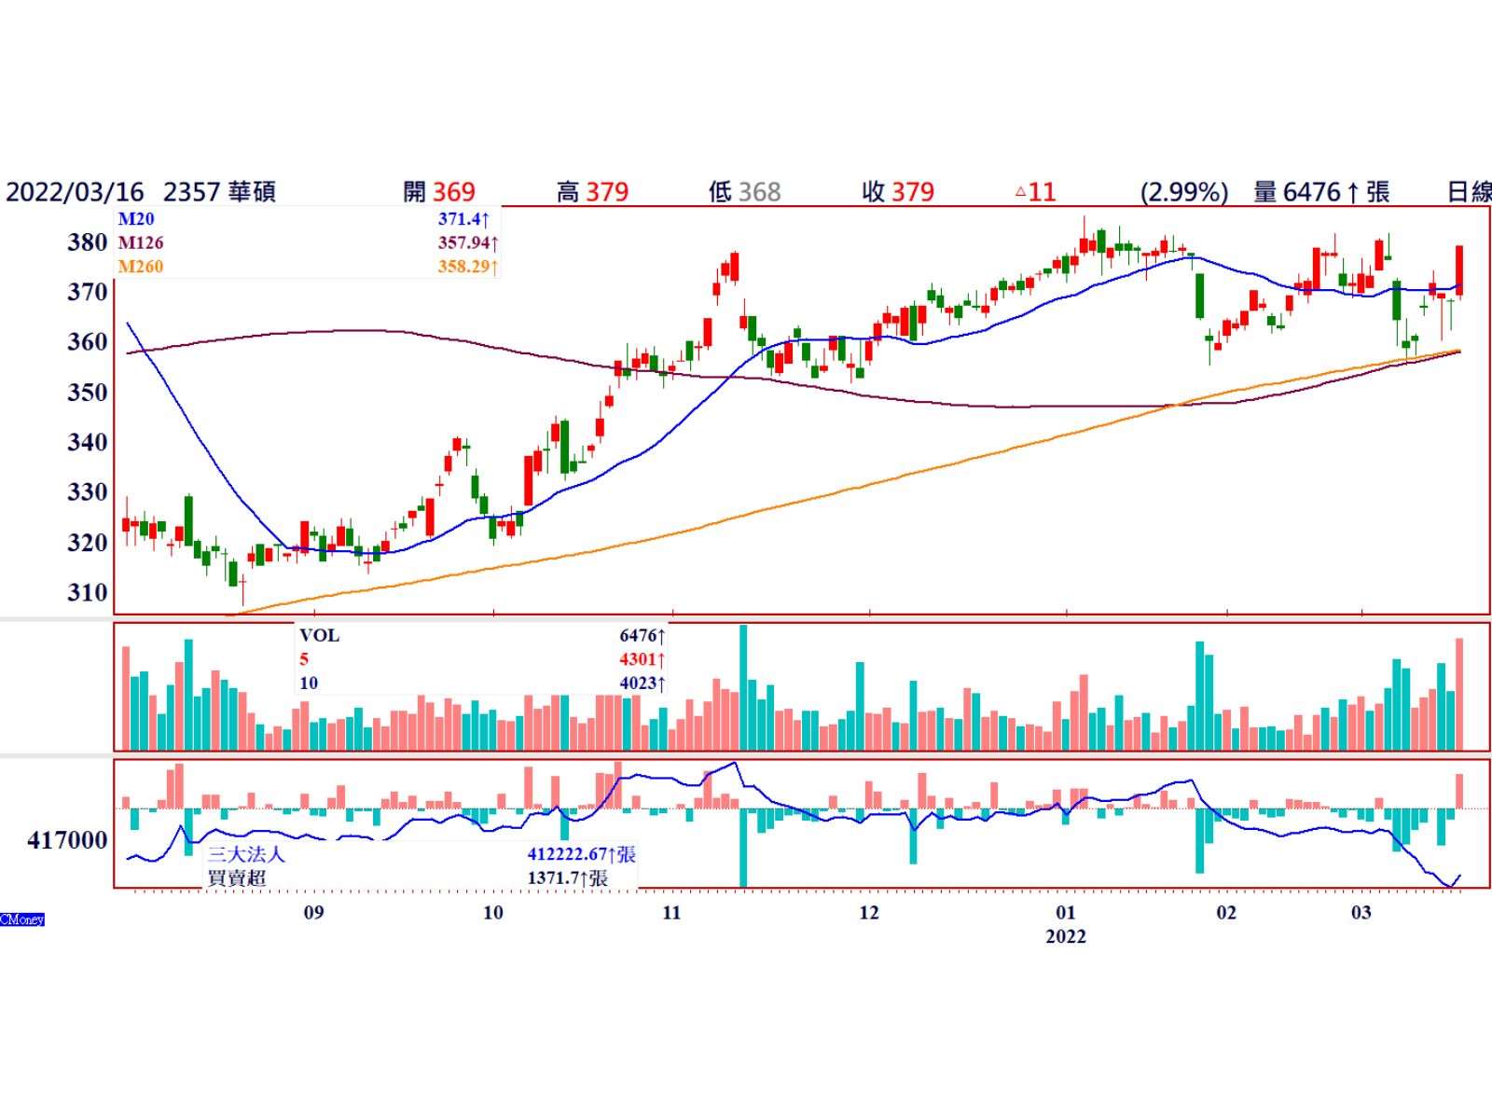This screenshot has height=1119, width=1492.
Task: Click the VOL legend value 6476↑
Action: 642,636
